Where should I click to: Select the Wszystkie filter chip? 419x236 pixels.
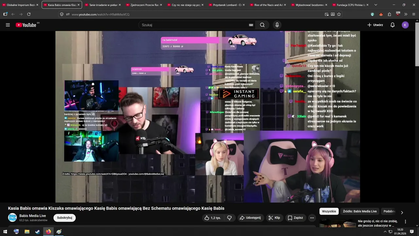[x=329, y=211]
